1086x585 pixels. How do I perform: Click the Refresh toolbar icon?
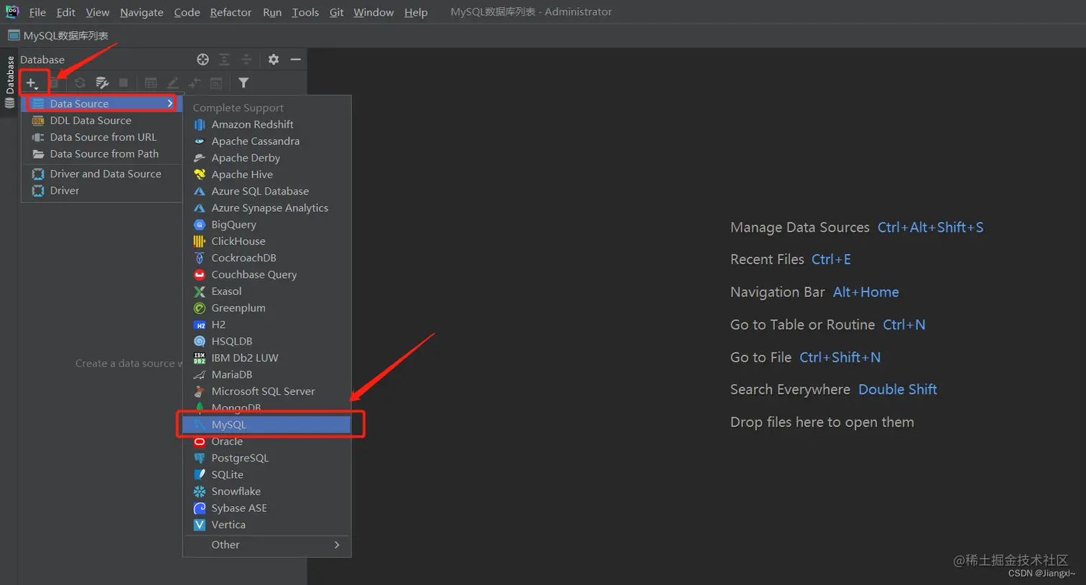pos(80,83)
